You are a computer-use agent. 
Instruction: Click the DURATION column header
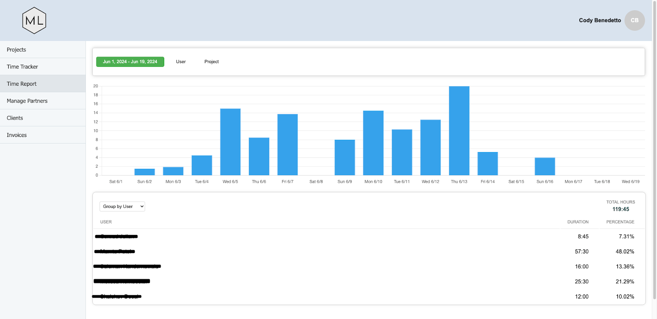(x=578, y=222)
